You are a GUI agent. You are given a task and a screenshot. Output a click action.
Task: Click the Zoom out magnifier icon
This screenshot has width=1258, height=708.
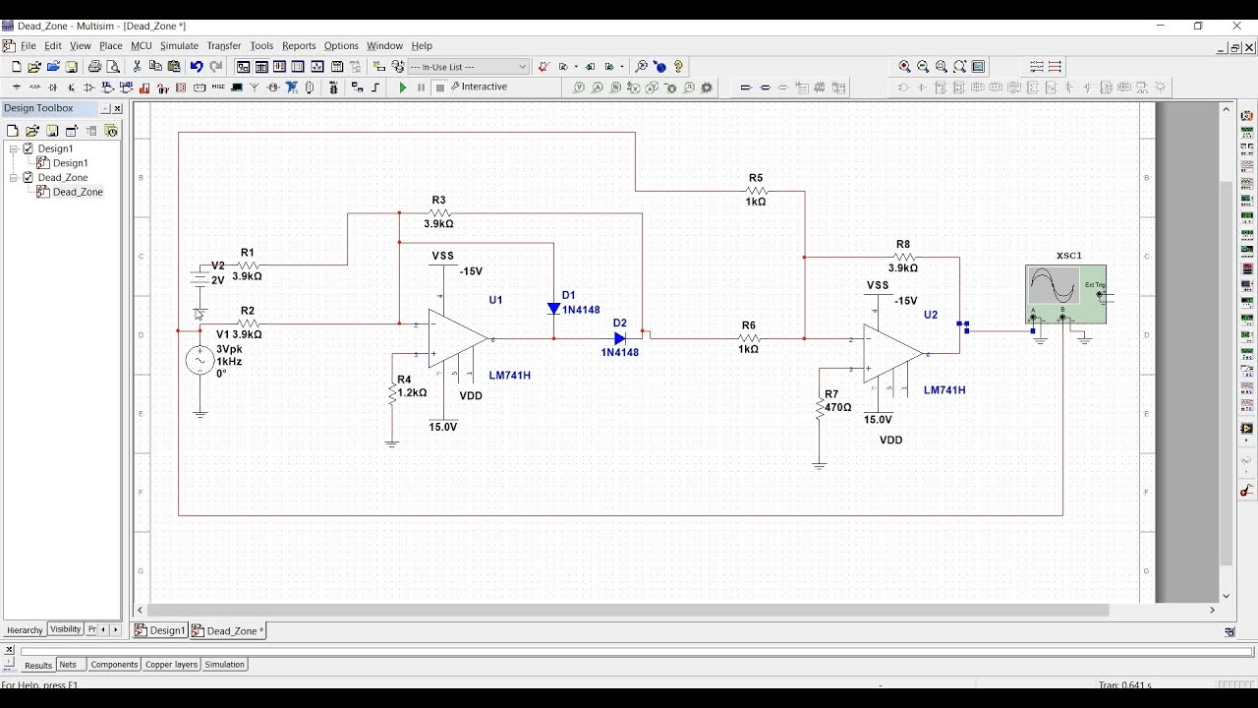pyautogui.click(x=923, y=67)
